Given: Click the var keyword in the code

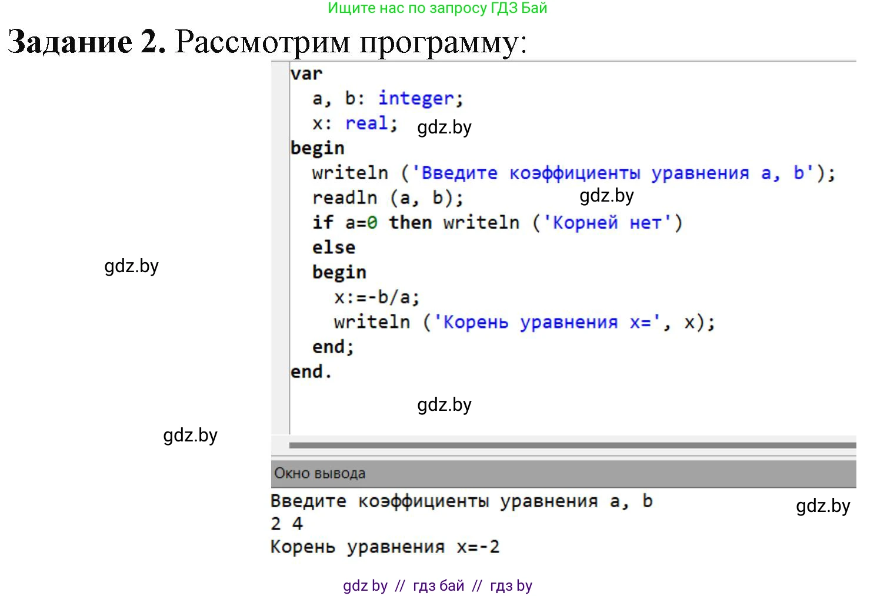Looking at the screenshot, I should (306, 73).
